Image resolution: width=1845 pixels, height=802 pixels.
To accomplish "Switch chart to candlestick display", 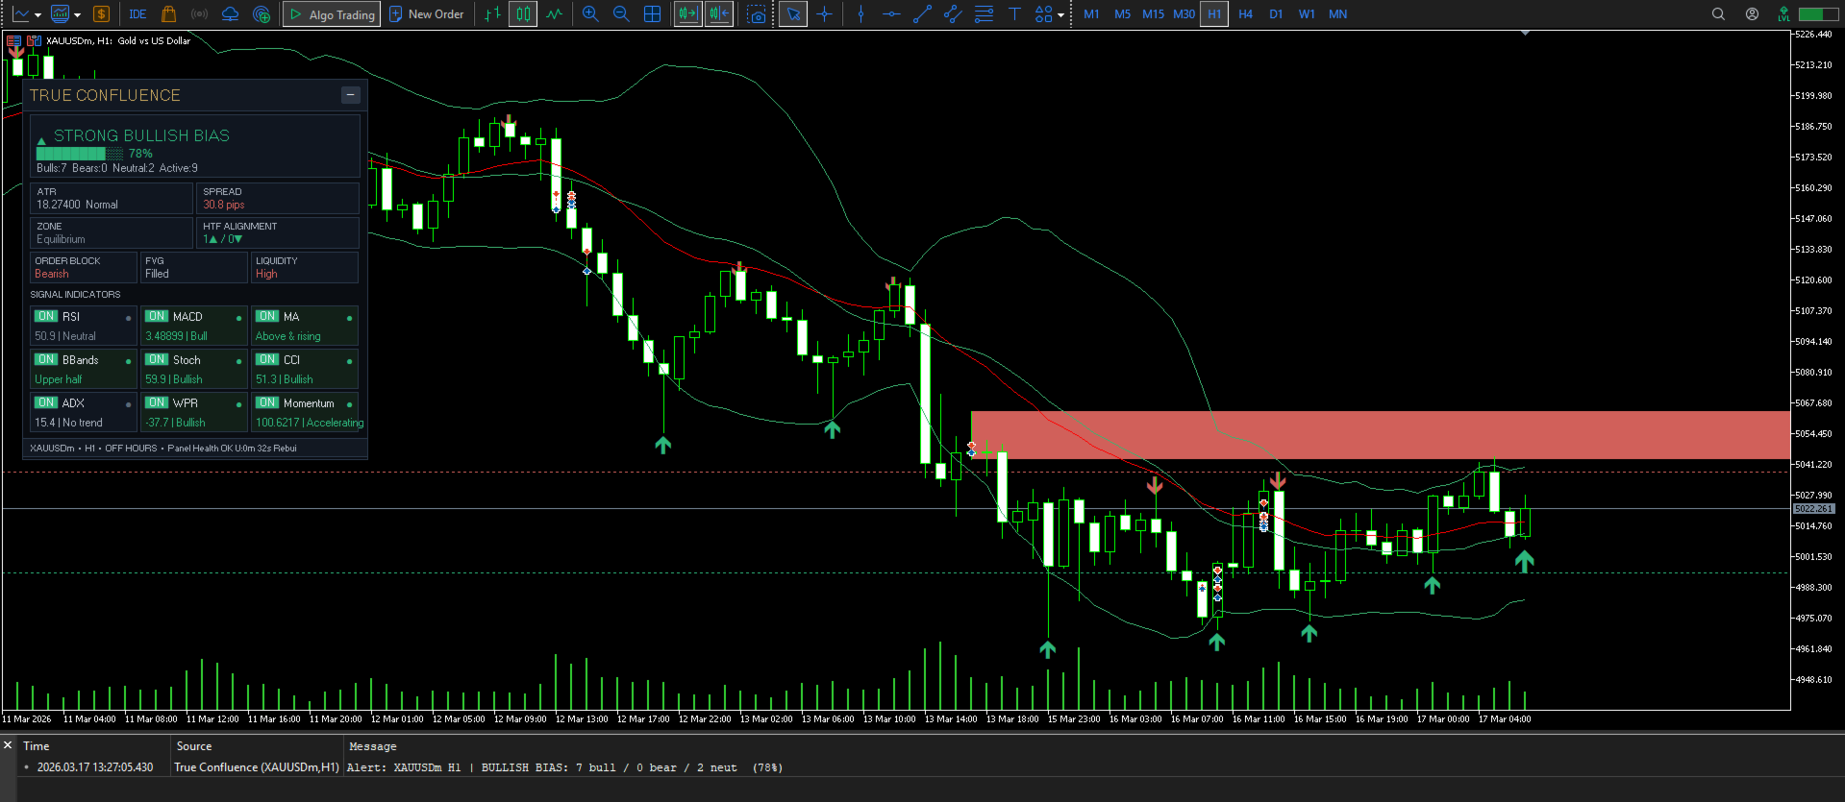I will (523, 14).
